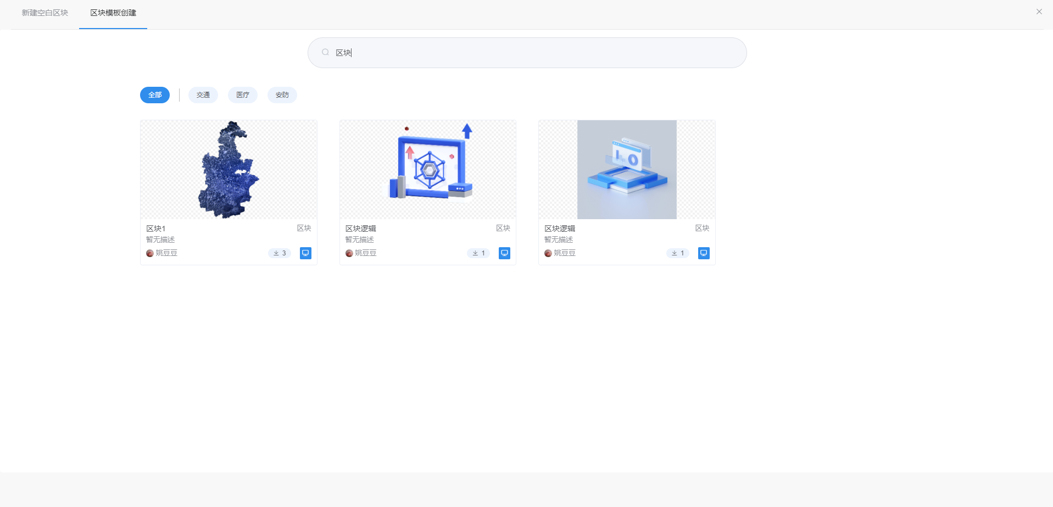Click 区块 type label on 区块1 card

[304, 228]
